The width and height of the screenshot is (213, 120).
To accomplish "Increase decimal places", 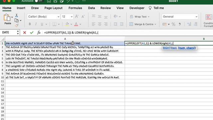I will pos(189,24).
